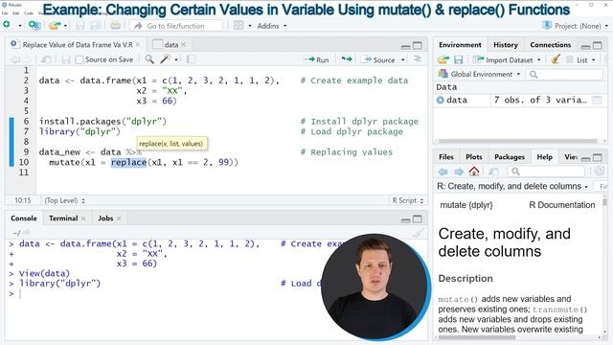
Task: Click the Help show in new window icon
Action: [x=493, y=172]
